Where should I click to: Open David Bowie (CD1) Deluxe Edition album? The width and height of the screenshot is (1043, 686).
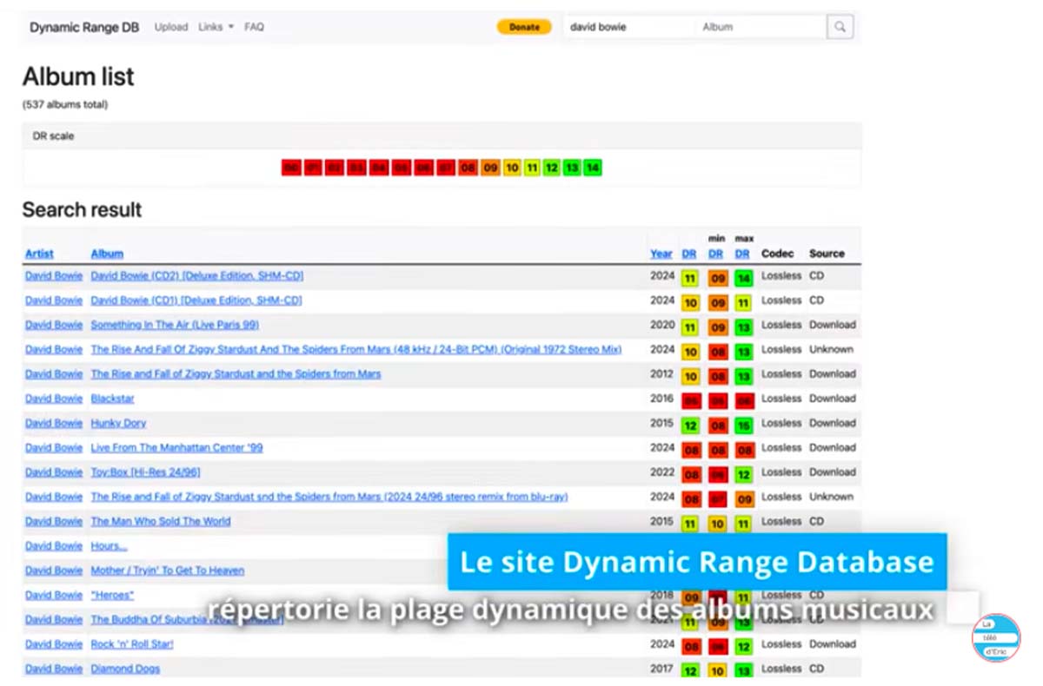click(x=196, y=300)
